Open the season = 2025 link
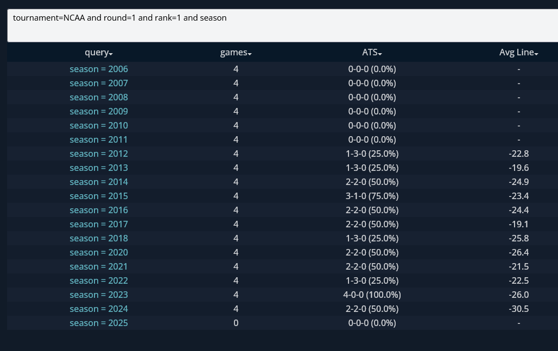 click(x=99, y=323)
